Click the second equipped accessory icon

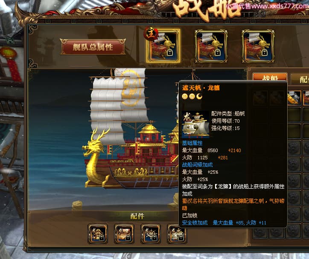coord(124,234)
